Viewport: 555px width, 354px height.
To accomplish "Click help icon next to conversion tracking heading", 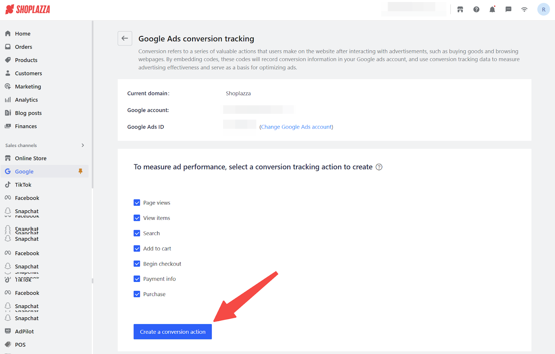I will (379, 167).
